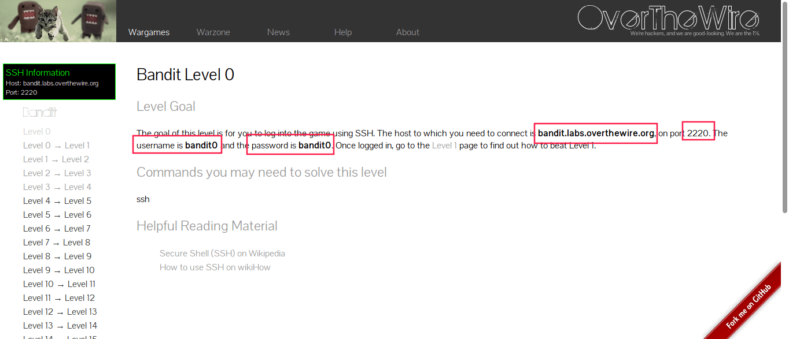The width and height of the screenshot is (789, 339).
Task: Open the Help menu item
Action: tap(342, 32)
